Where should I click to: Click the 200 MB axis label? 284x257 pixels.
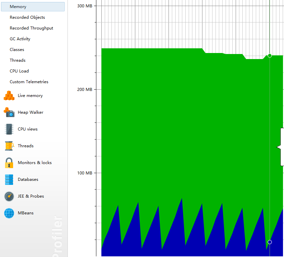(x=85, y=89)
